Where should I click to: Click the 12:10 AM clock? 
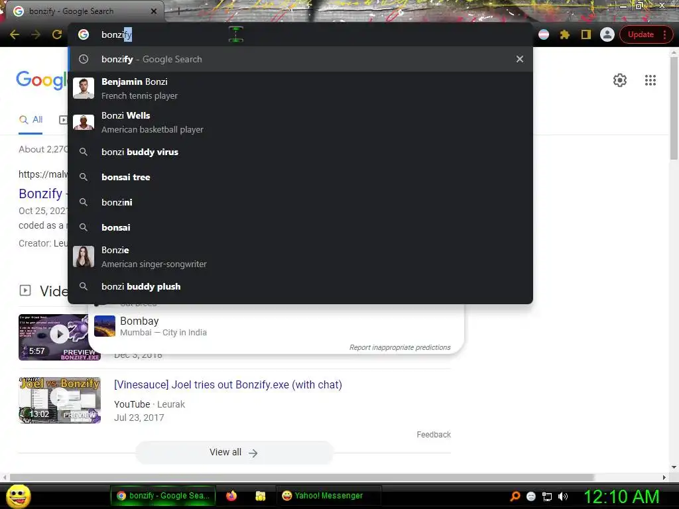click(621, 496)
